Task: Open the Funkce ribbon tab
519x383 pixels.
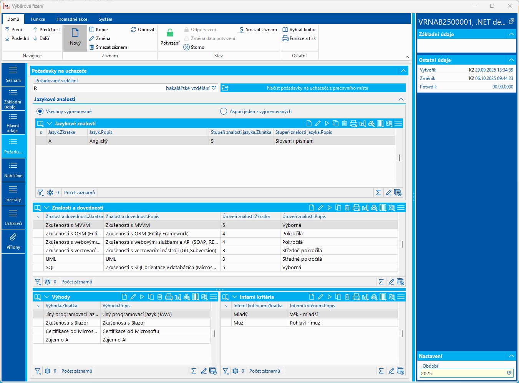Action: coord(38,19)
